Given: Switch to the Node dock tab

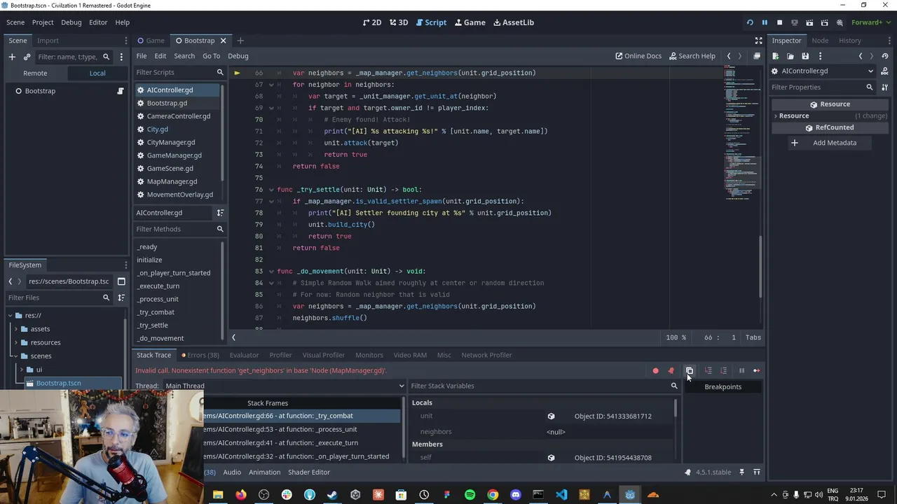Looking at the screenshot, I should [x=820, y=41].
